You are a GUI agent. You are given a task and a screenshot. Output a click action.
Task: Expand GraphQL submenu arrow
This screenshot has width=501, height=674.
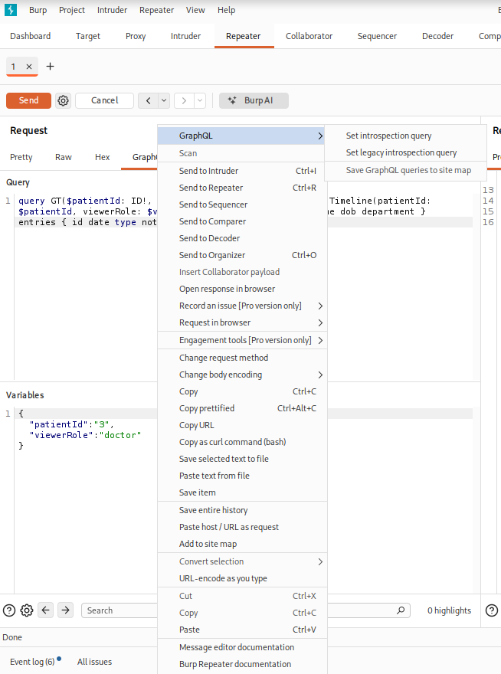tap(320, 136)
